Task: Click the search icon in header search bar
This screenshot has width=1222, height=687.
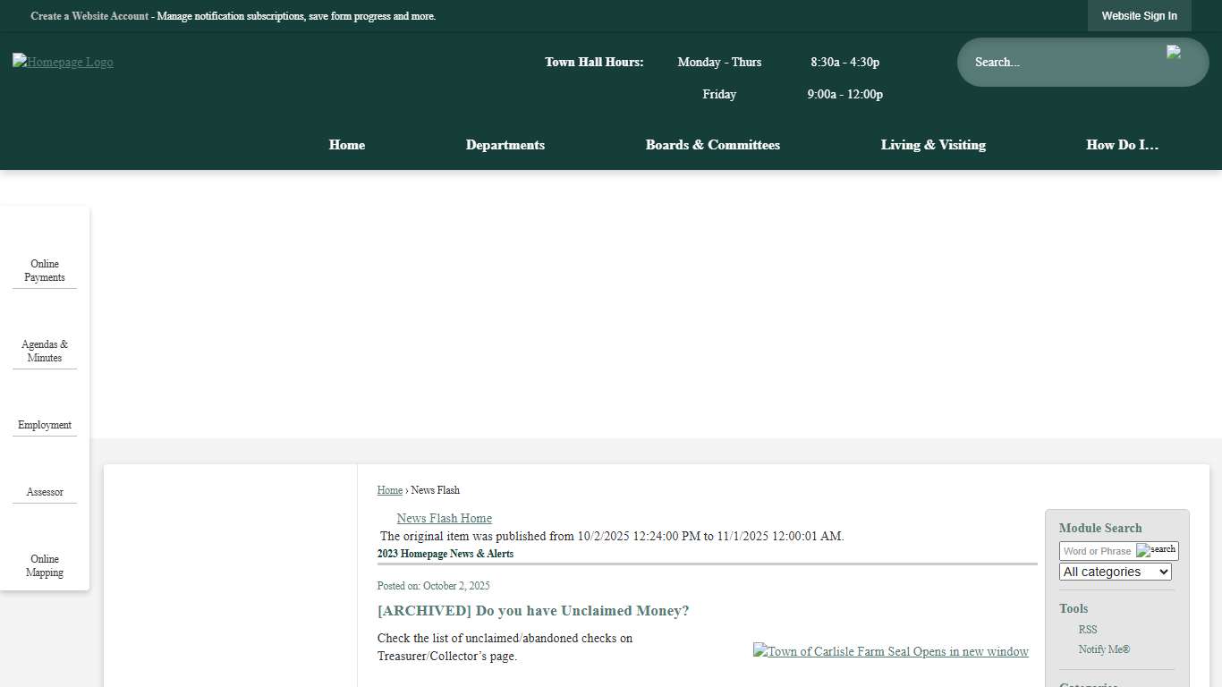Action: tap(1174, 53)
